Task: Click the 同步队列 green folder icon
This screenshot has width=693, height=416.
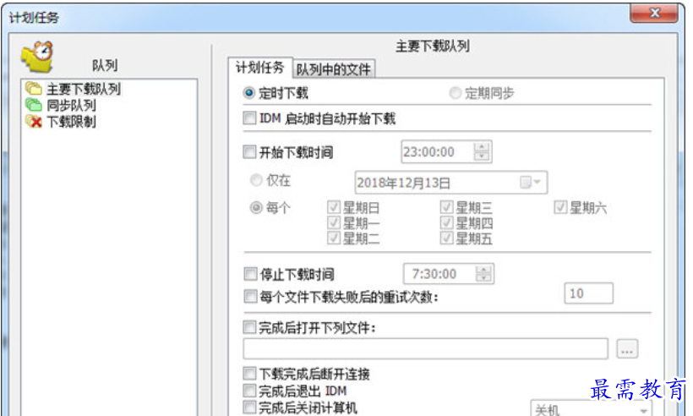Action: click(34, 105)
